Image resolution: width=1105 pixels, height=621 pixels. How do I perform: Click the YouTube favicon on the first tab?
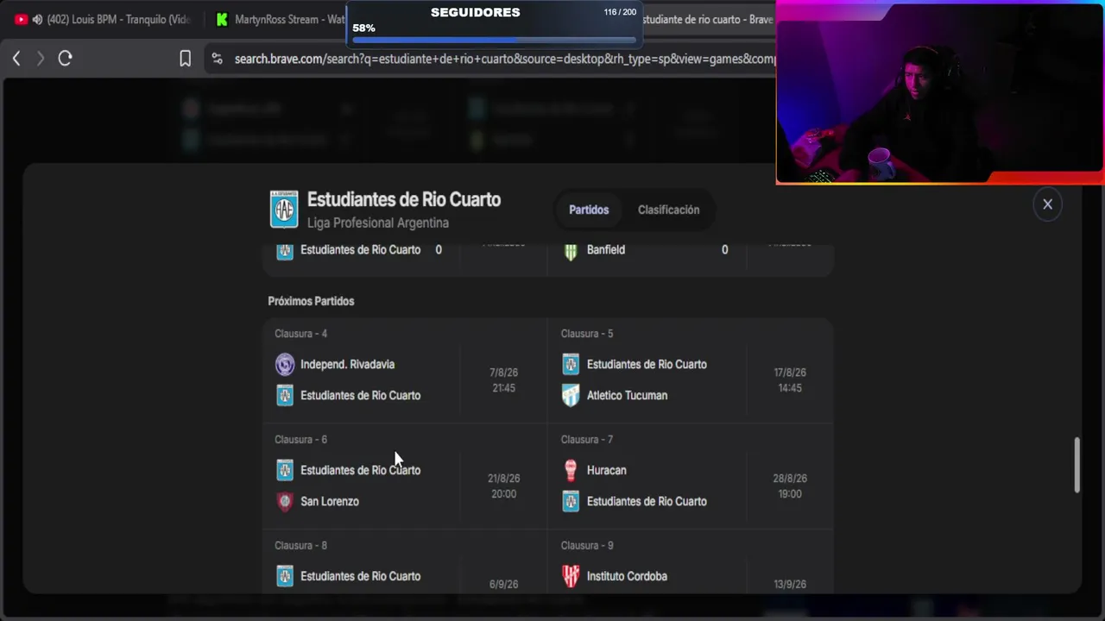(22, 19)
